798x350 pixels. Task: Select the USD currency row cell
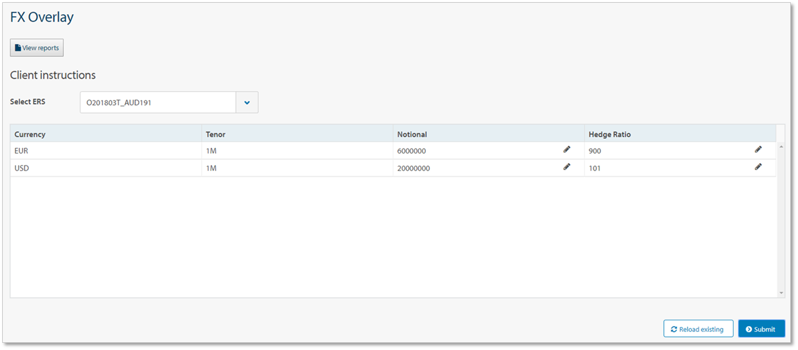pos(21,168)
